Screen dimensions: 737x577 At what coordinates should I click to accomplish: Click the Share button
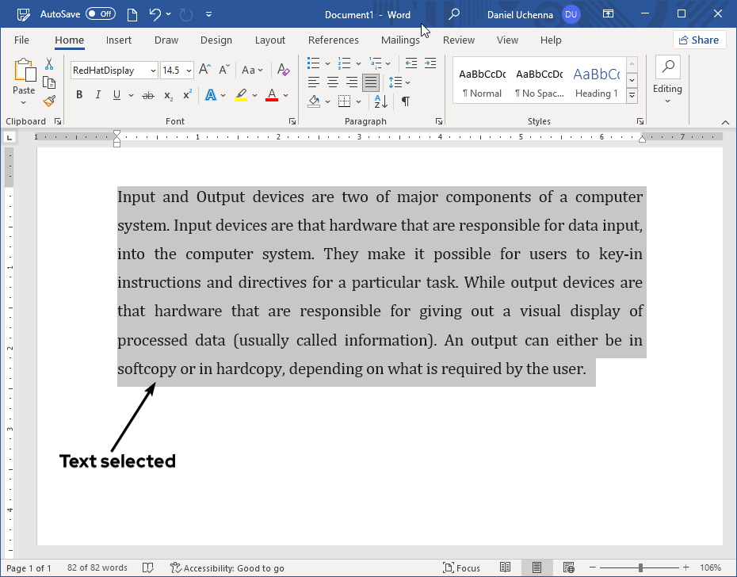699,40
